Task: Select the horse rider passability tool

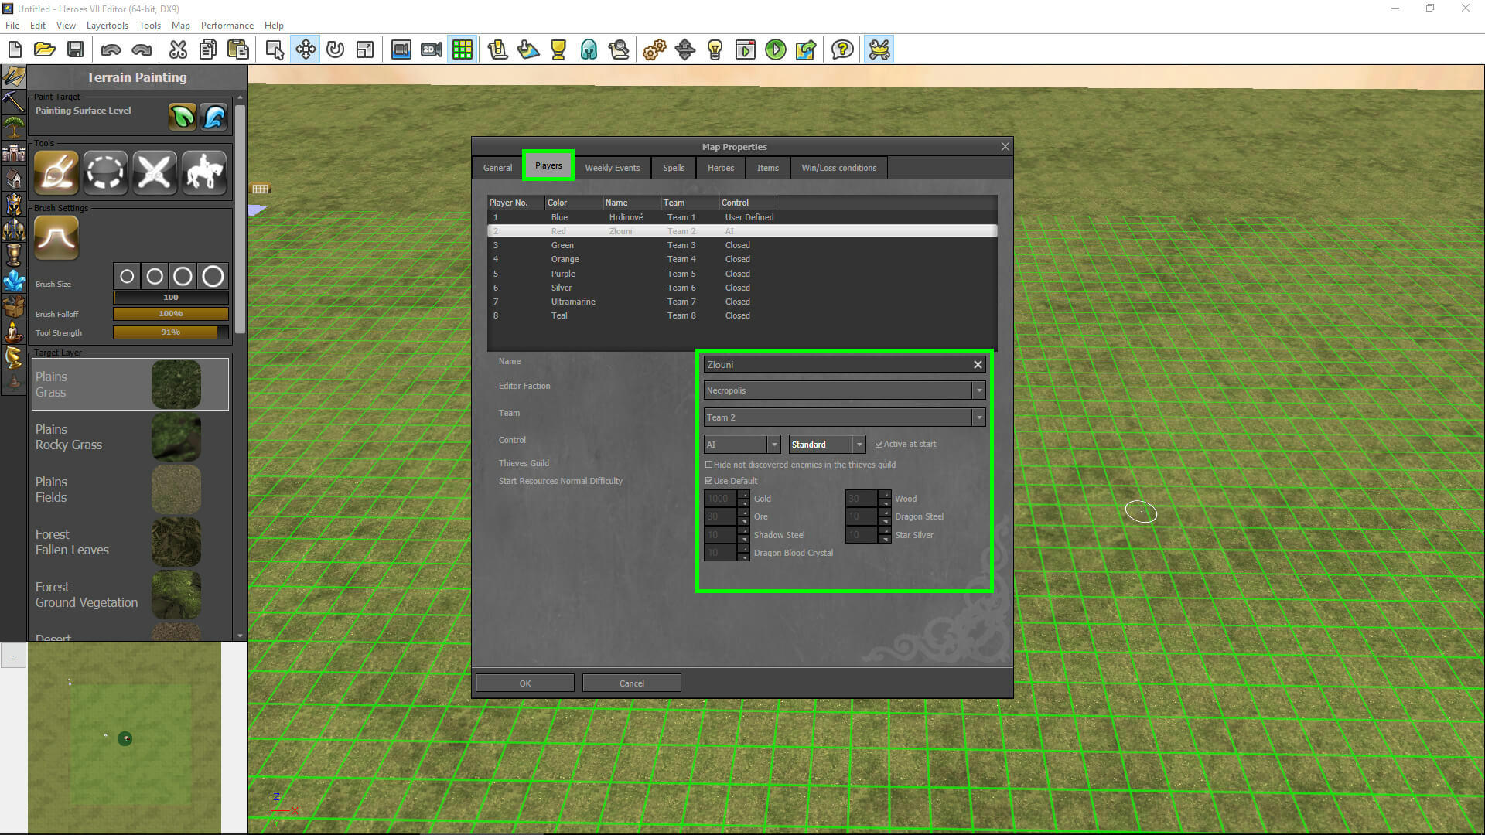Action: [204, 172]
